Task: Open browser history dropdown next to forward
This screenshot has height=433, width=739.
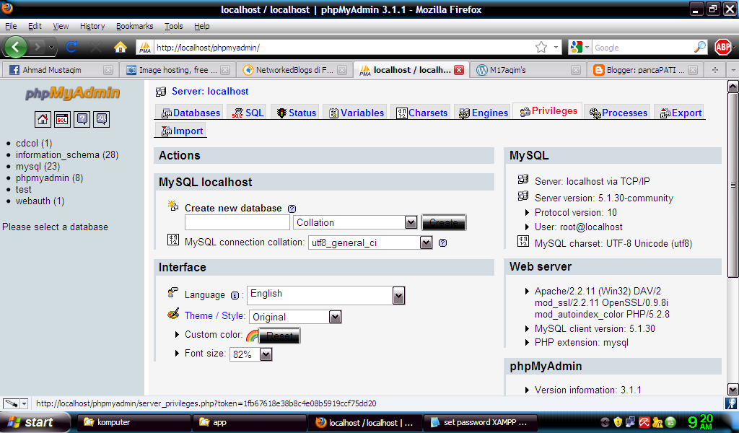Action: (x=51, y=47)
